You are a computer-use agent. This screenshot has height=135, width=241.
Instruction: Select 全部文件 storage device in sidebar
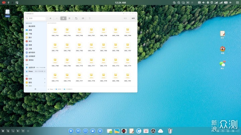click(32, 67)
